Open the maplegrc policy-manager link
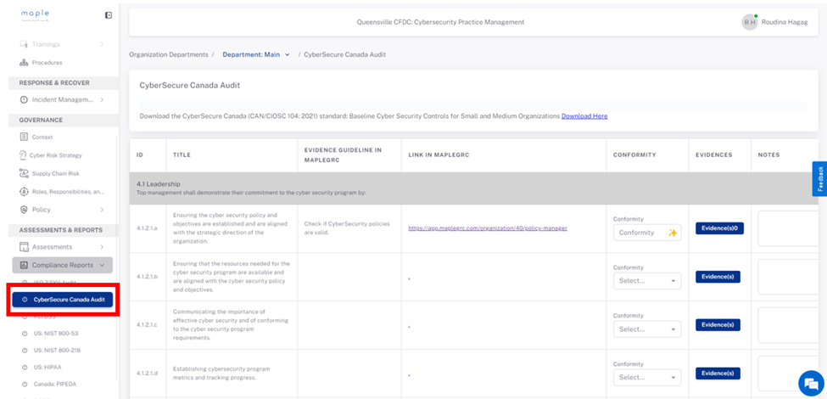 pyautogui.click(x=488, y=228)
